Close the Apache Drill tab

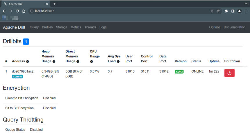[x=47, y=4]
